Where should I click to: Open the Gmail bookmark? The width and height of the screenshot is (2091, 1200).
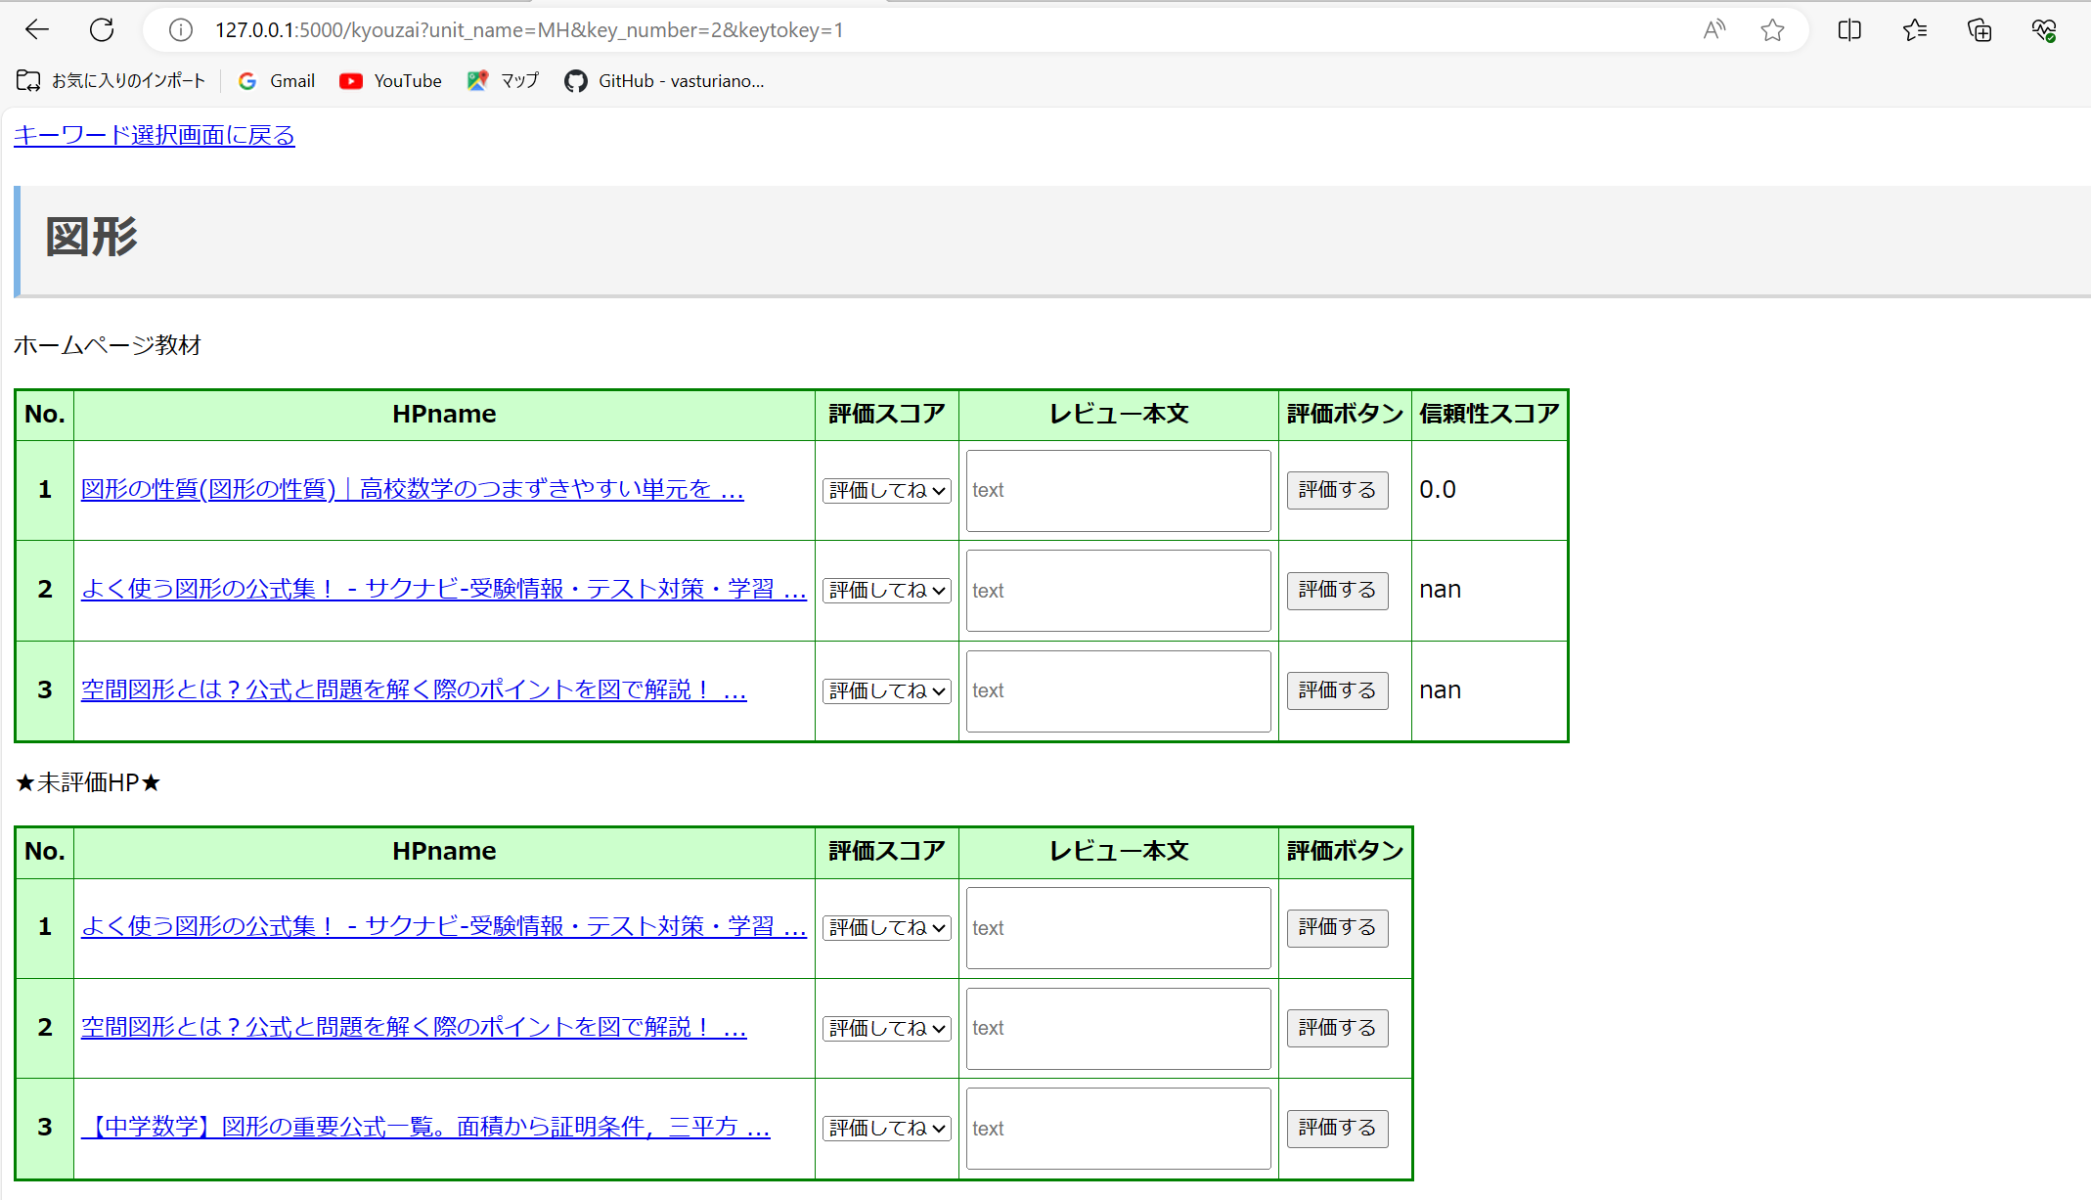277,81
